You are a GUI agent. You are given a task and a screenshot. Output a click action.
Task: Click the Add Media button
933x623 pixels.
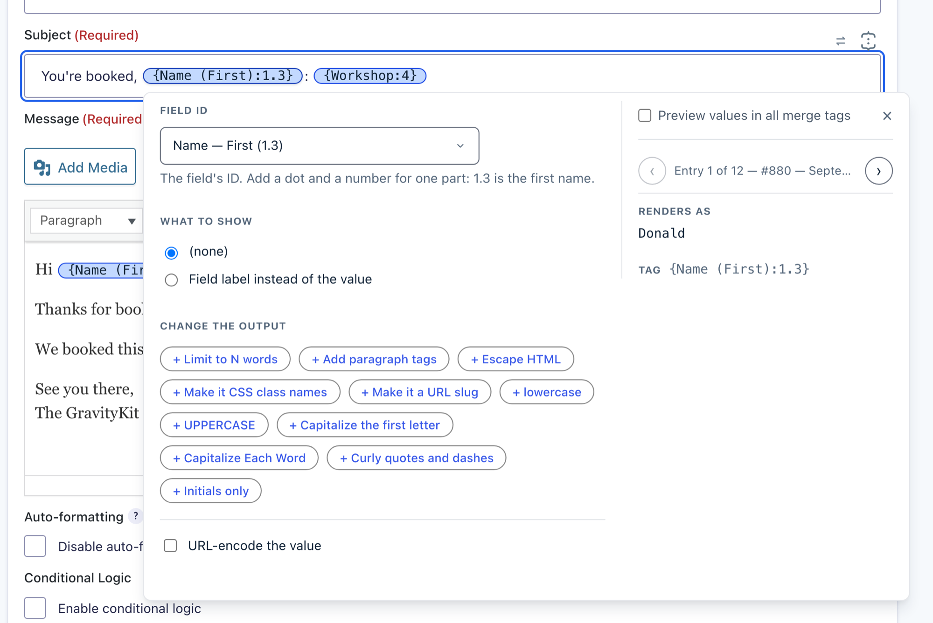pos(80,167)
